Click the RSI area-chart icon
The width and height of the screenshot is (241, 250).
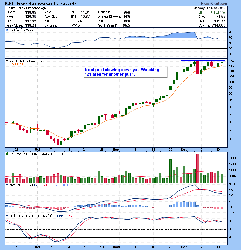7,30
